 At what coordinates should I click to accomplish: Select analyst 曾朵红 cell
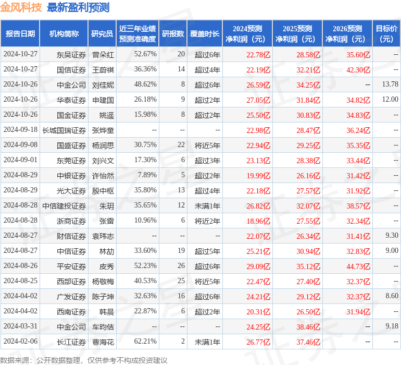click(103, 55)
